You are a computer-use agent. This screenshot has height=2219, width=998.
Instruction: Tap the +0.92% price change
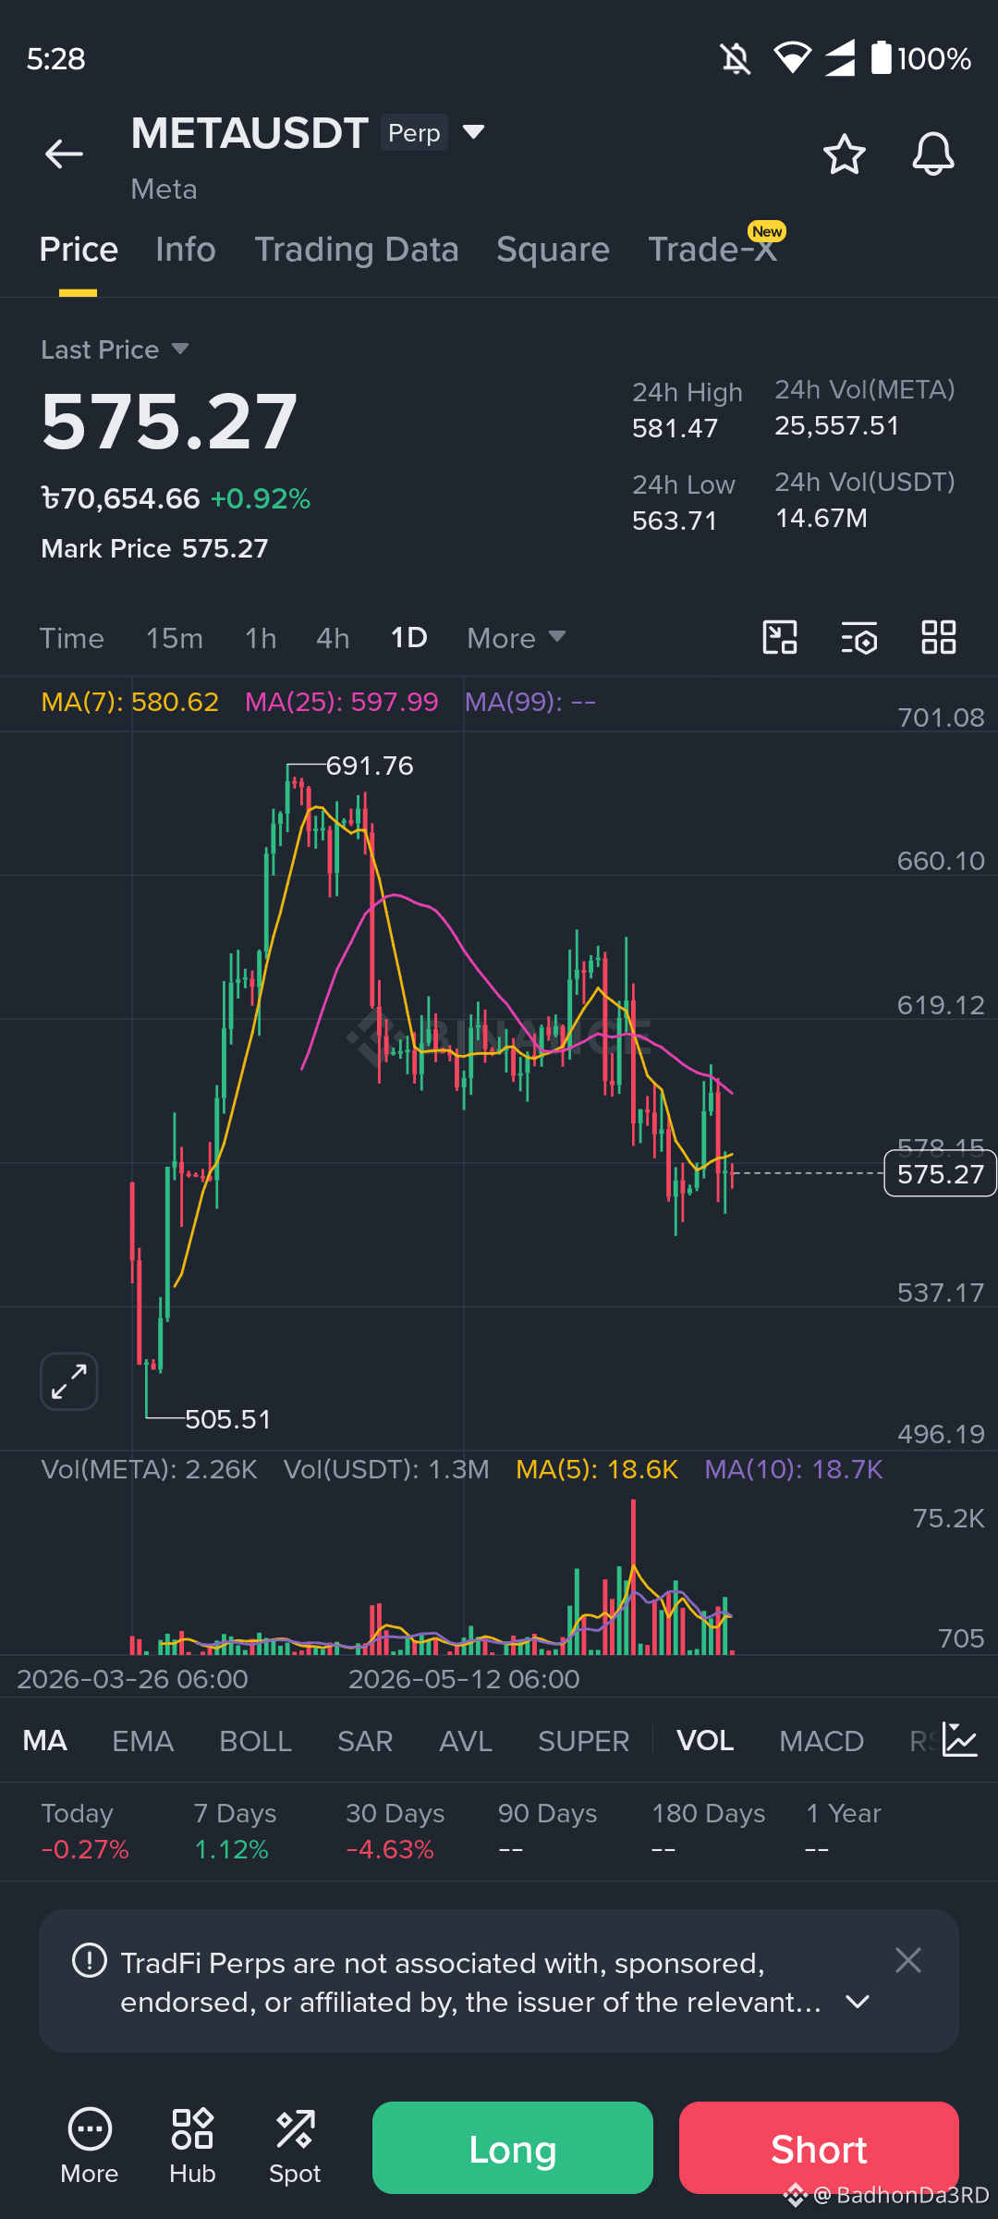click(x=261, y=498)
